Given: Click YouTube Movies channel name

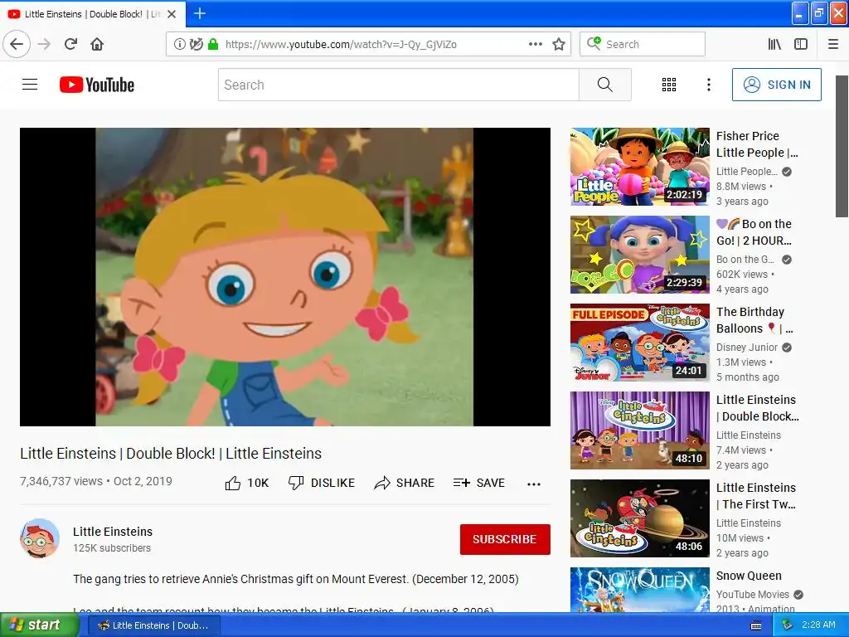Looking at the screenshot, I should 753,594.
